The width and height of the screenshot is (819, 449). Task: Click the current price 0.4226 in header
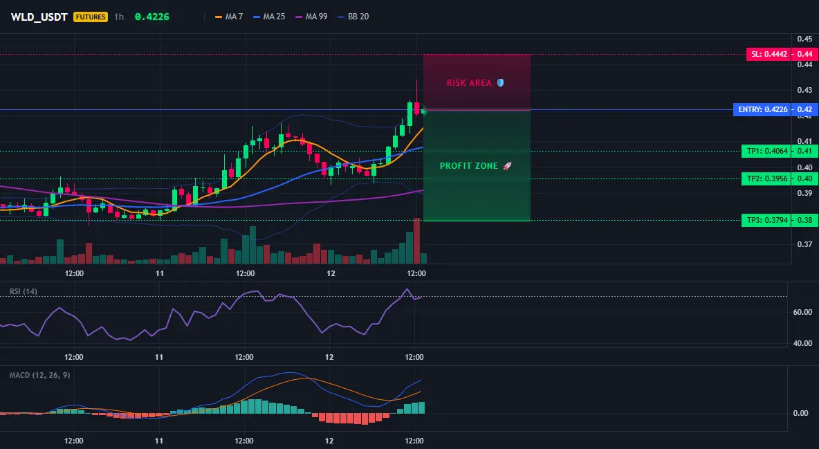152,17
